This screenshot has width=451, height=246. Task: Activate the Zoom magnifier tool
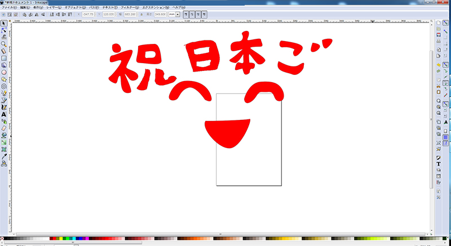click(4, 44)
